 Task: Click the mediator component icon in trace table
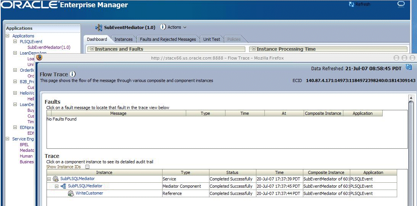[x=63, y=186]
